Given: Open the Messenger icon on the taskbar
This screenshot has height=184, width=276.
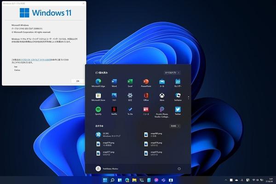Looking at the screenshot, I should 156,180.
